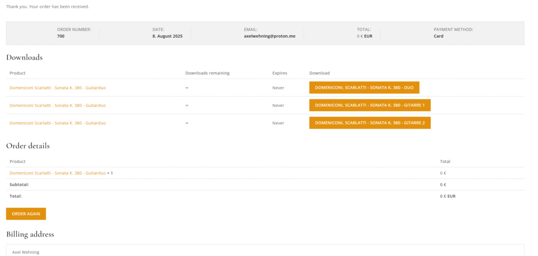This screenshot has height=256, width=538.
Task: Open product link in the Duo download row
Action: pyautogui.click(x=58, y=88)
